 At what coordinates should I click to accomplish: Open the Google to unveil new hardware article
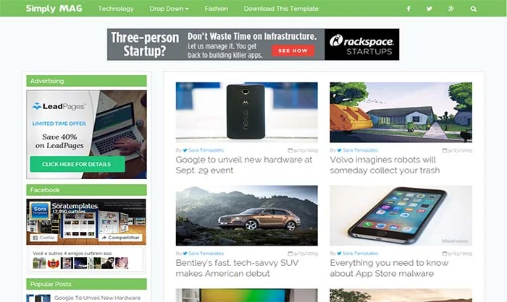(244, 165)
